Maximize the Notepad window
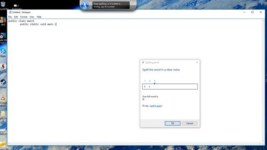The image size is (267, 150). [x=252, y=12]
